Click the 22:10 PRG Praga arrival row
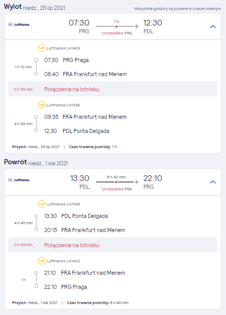The width and height of the screenshot is (226, 315). coord(66,287)
